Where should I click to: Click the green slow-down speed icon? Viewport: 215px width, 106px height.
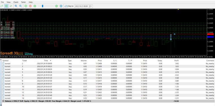(35, 6)
